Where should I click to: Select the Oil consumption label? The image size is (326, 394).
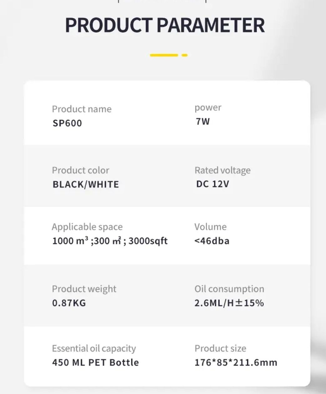tap(229, 289)
